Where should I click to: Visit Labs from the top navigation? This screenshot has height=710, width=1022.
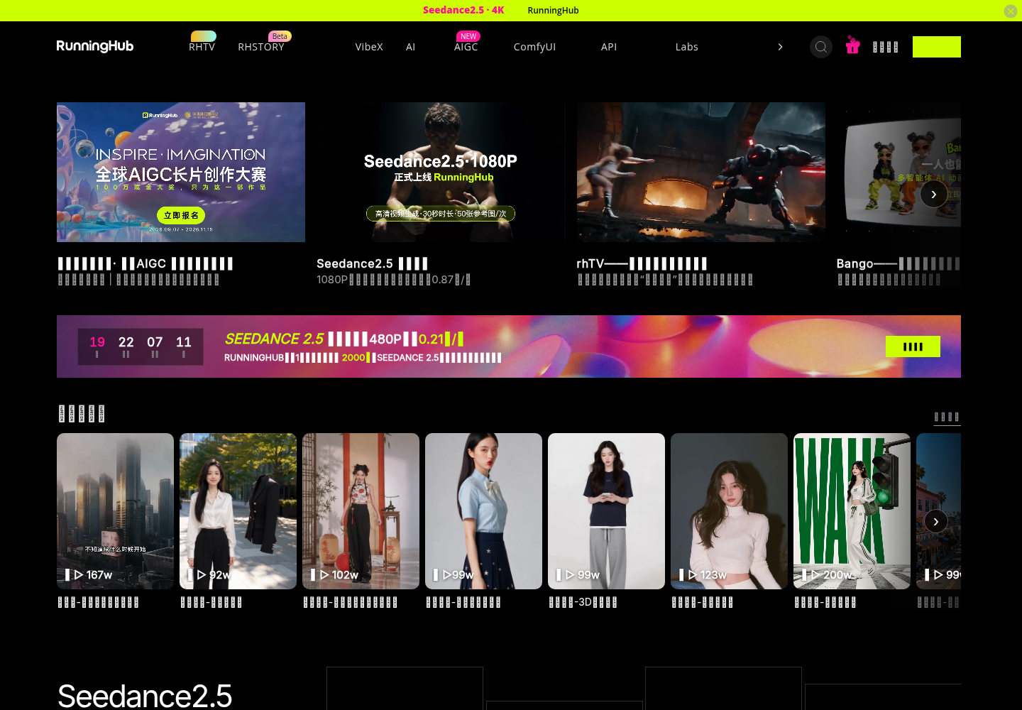687,47
